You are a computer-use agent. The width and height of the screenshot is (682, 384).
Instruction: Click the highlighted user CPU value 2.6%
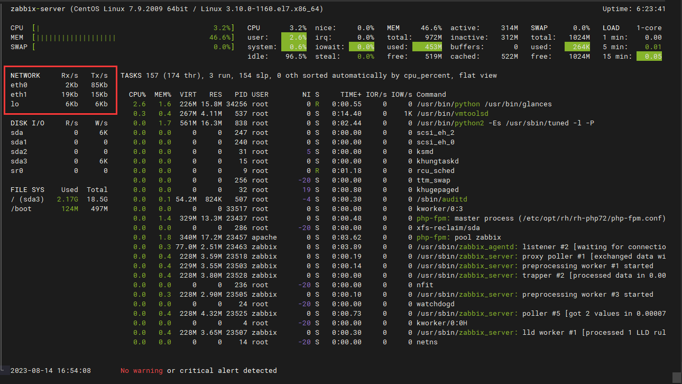click(294, 38)
